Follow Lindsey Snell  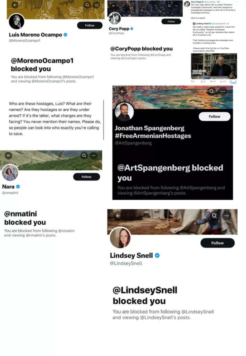[x=218, y=243]
